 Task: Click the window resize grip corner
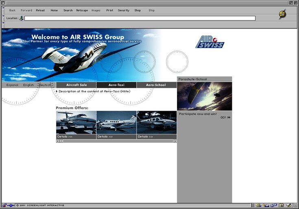(x=296, y=206)
